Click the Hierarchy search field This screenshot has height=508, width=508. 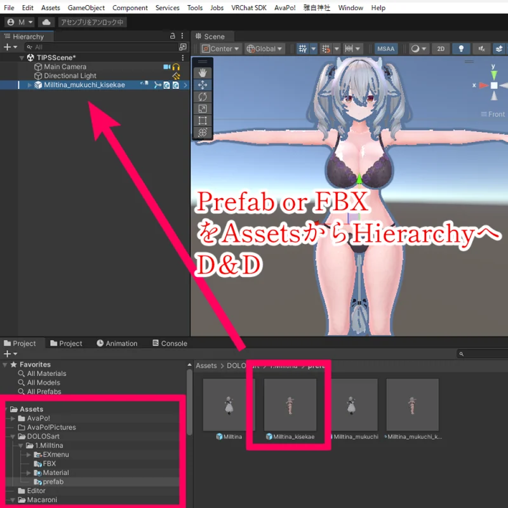point(101,47)
